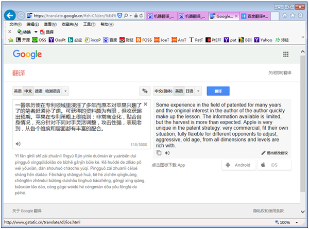
Task: Click the address bar search magnifier icon
Action: (x=126, y=15)
